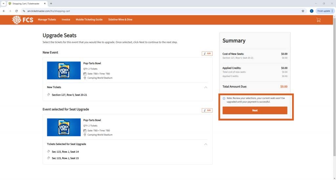Screen dimensions: 336x180
Task: Open the shopping cart icon
Action: pyautogui.click(x=318, y=20)
